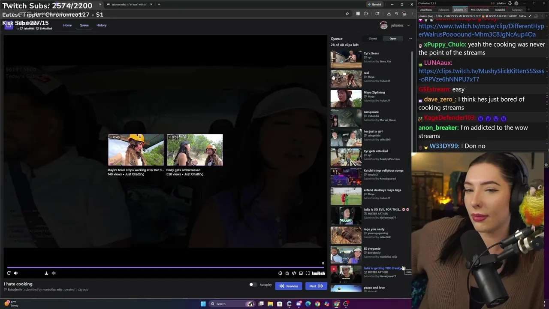The image size is (549, 309).
Task: Close the juliakins Chatterino tab
Action: point(465,10)
